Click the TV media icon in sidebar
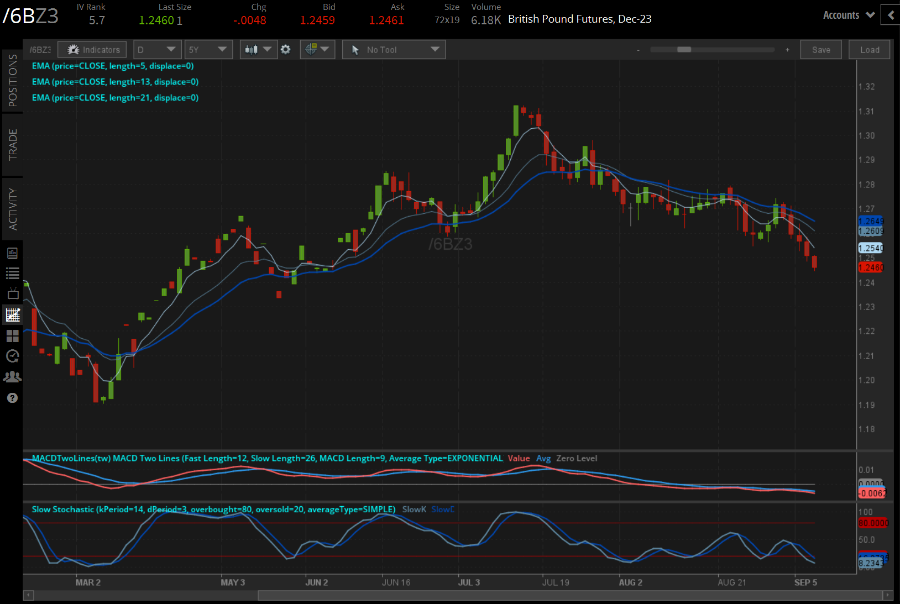 pos(12,294)
